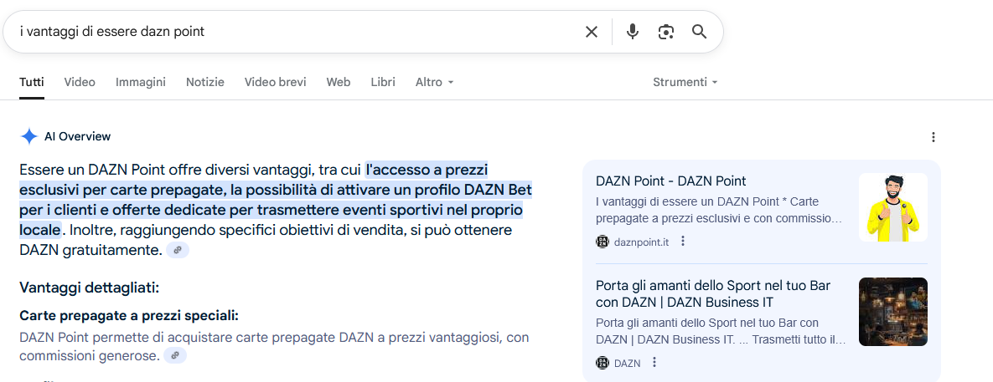The width and height of the screenshot is (993, 382).
Task: Open 'DAZN Point - DAZN Point' result link
Action: 671,181
